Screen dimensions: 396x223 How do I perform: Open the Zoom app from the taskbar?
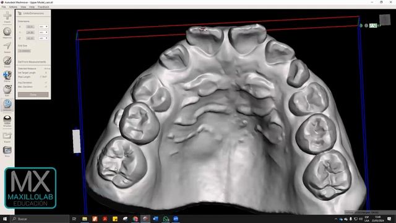point(176,219)
